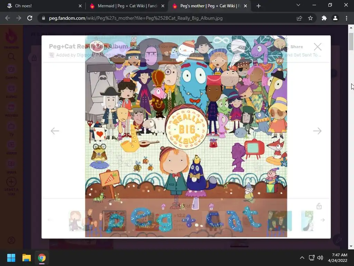354x266 pixels.
Task: Select the highlighted second thumbnail
Action: pyautogui.click(x=114, y=221)
